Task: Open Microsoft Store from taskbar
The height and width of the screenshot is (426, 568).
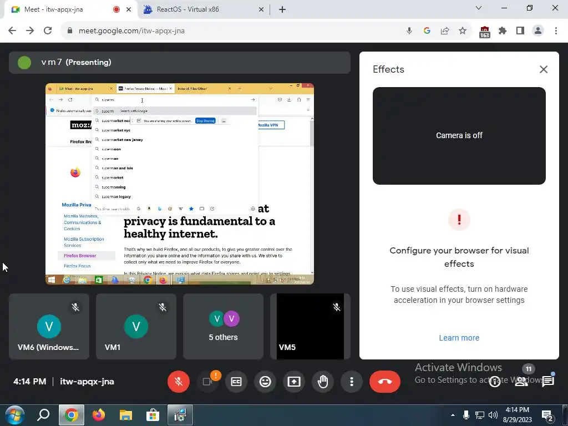Action: click(153, 415)
